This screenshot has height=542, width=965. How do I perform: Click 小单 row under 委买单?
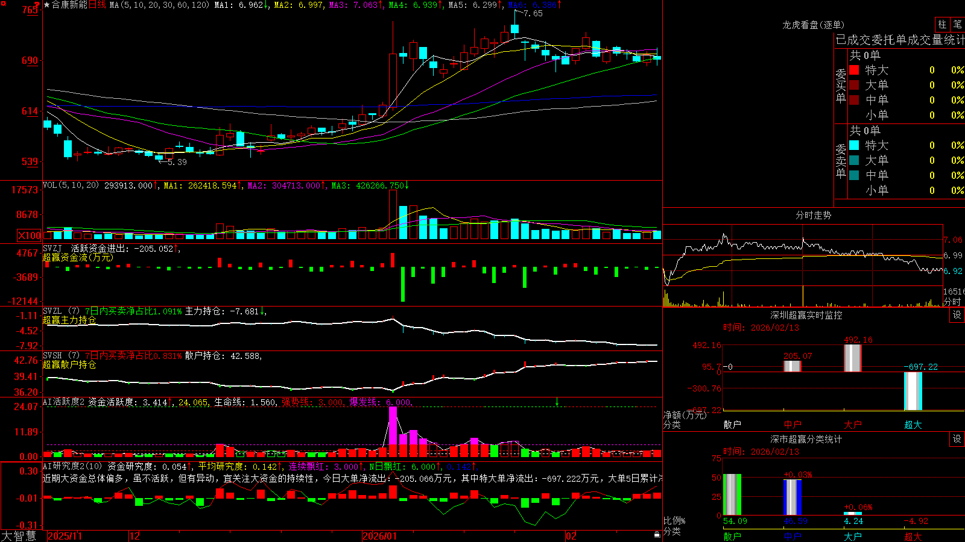pos(906,115)
